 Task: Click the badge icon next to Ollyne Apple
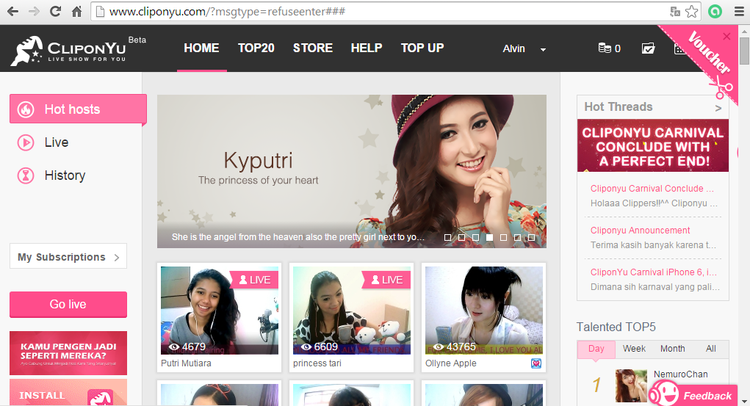536,363
